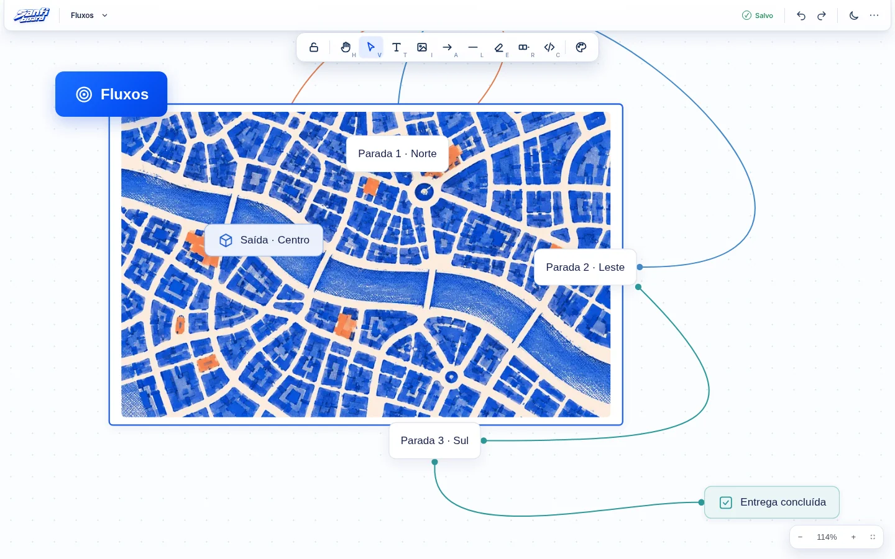Click the Salvo saved status
Viewport: 895px width, 559px height.
758,16
